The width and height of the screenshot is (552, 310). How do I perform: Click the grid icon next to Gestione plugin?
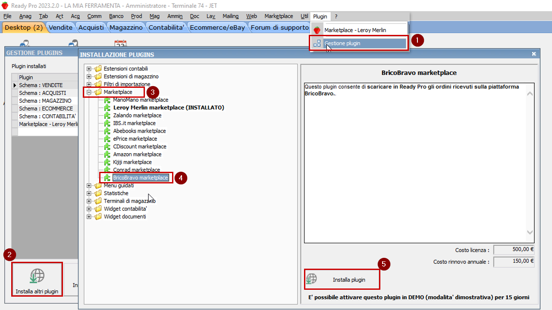pos(318,43)
